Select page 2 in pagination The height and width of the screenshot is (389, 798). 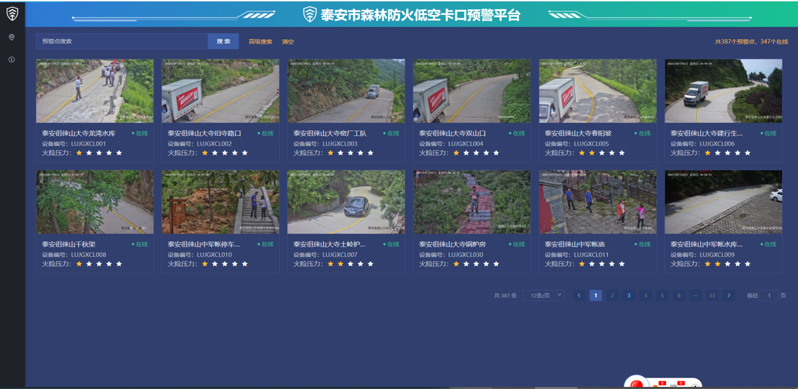tap(612, 296)
